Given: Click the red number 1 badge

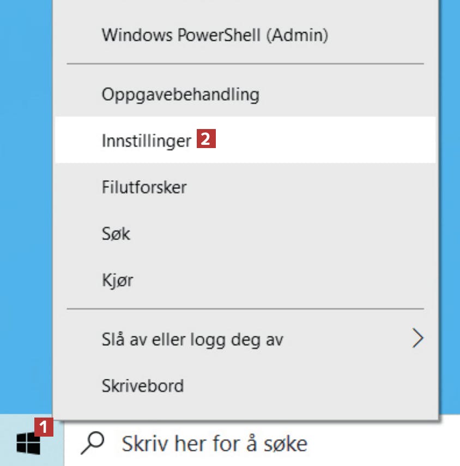Looking at the screenshot, I should [44, 427].
